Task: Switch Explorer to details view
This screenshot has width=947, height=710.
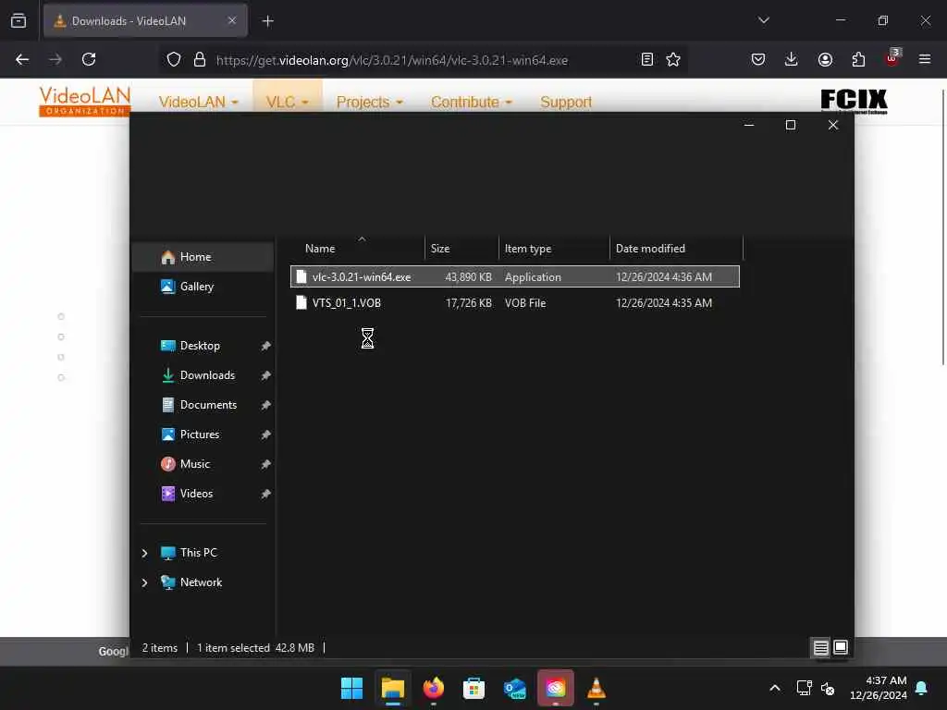Action: [x=820, y=648]
